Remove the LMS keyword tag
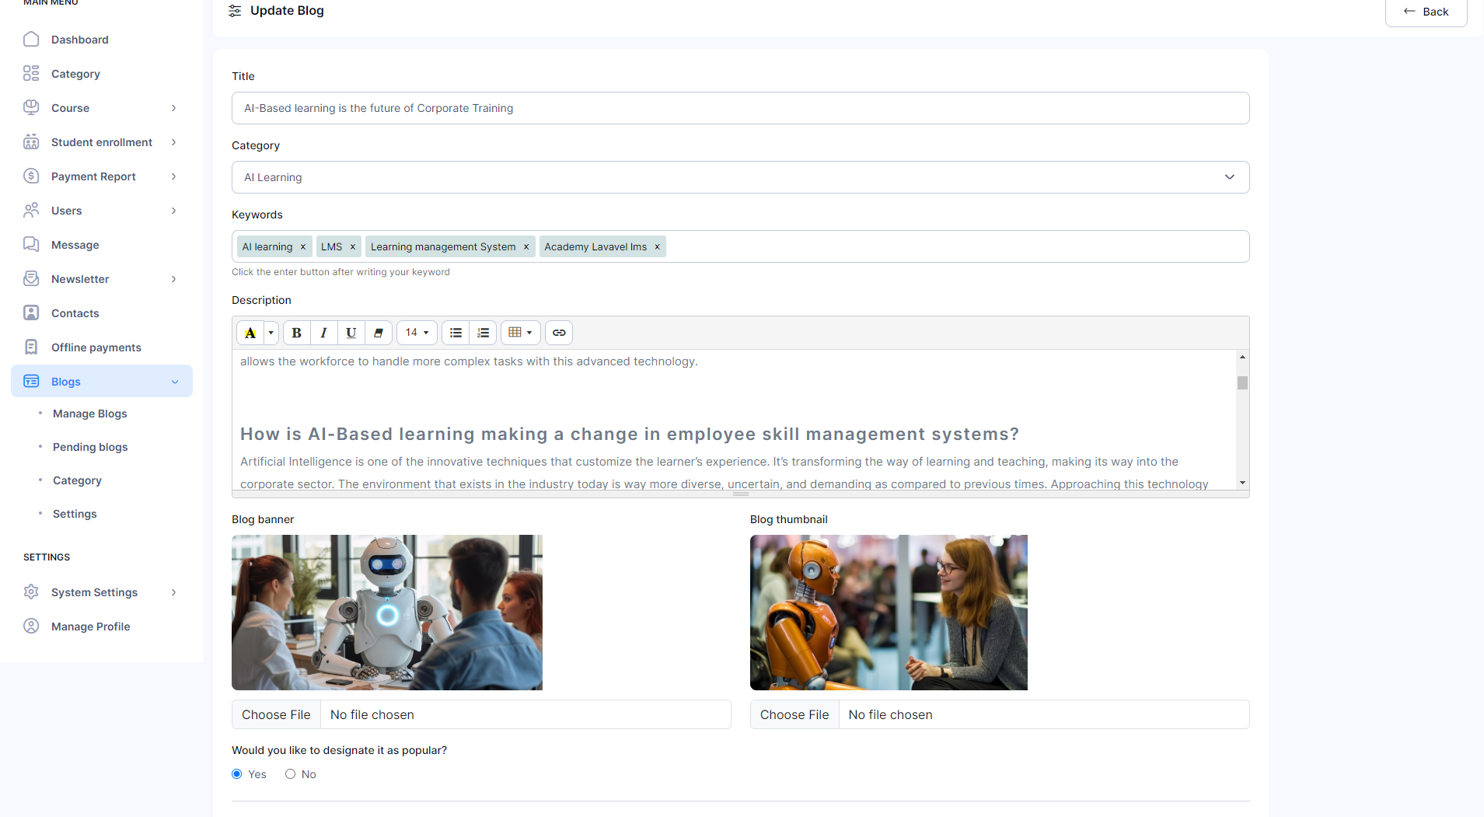 353,247
